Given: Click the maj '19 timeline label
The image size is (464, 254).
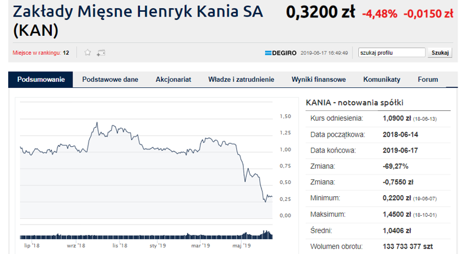Looking at the screenshot, I should (241, 245).
